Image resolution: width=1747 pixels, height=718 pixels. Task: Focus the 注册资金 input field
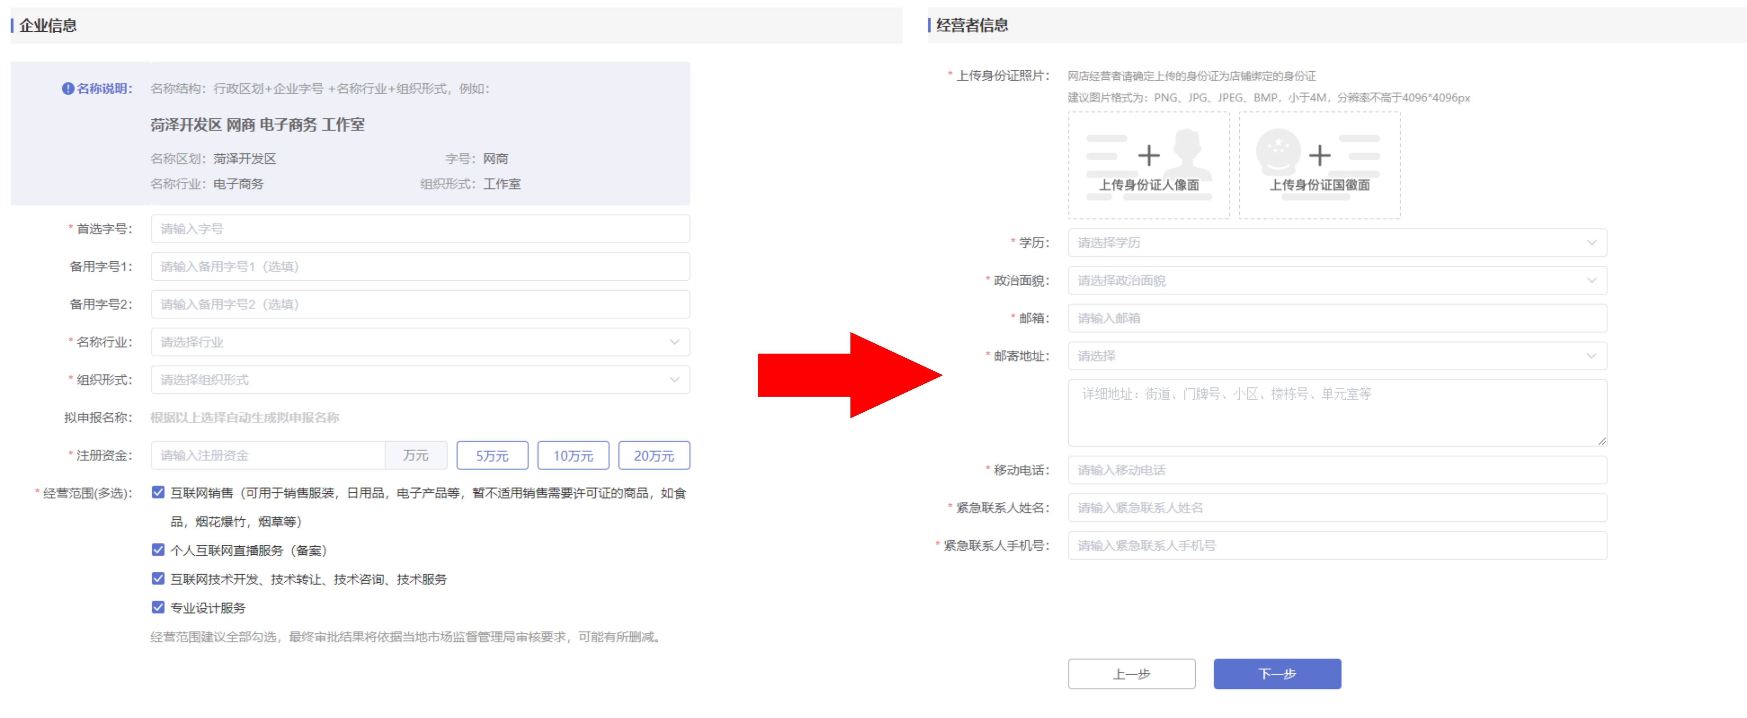[x=268, y=455]
